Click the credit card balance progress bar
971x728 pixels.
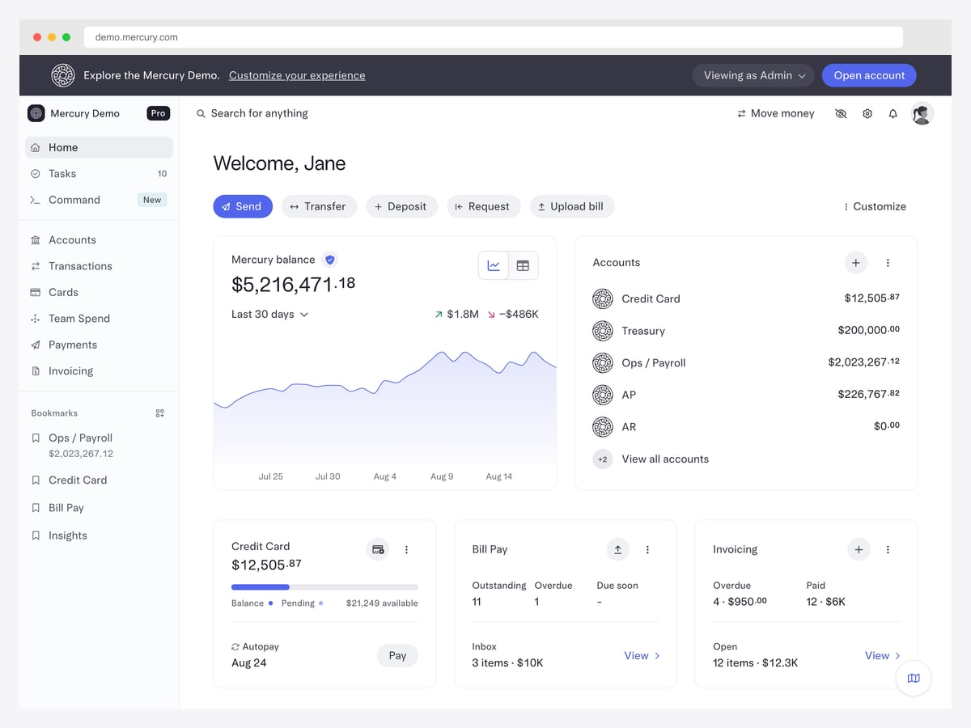[x=324, y=587]
